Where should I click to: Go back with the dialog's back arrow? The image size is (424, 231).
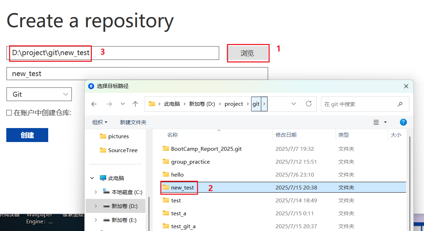tap(94, 104)
